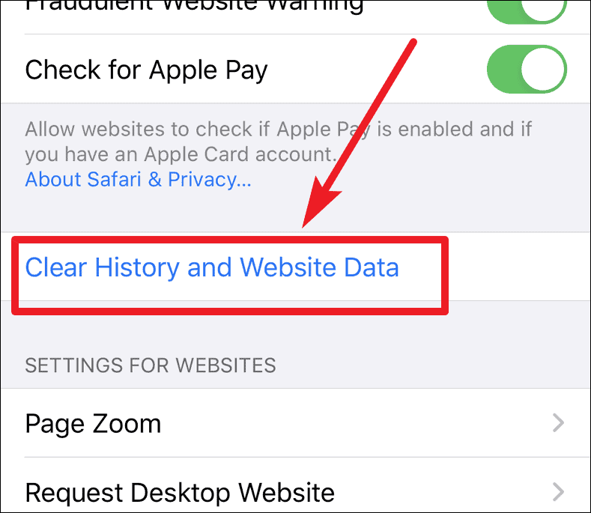Click the word Website in Clear History button

point(288,267)
